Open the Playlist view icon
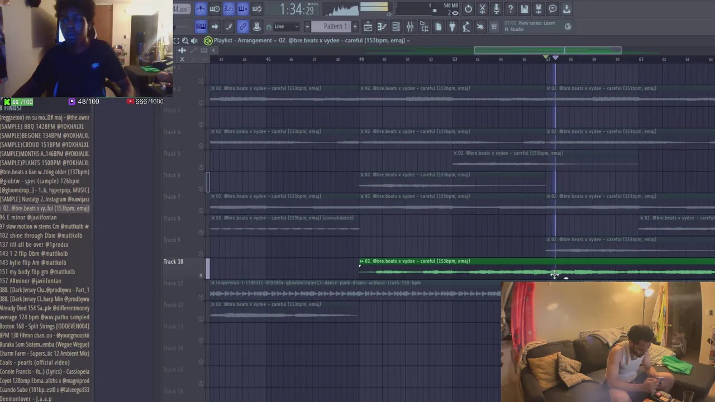 tap(368, 26)
